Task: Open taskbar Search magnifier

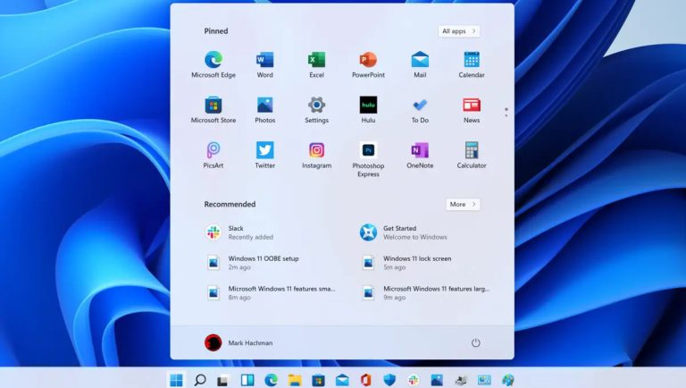Action: coord(200,380)
